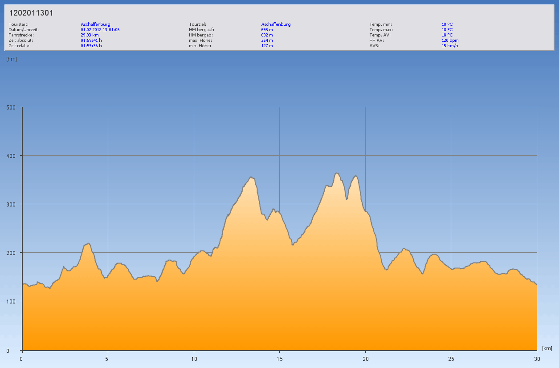
Task: Click the tour title 1202011301
Action: coord(31,13)
